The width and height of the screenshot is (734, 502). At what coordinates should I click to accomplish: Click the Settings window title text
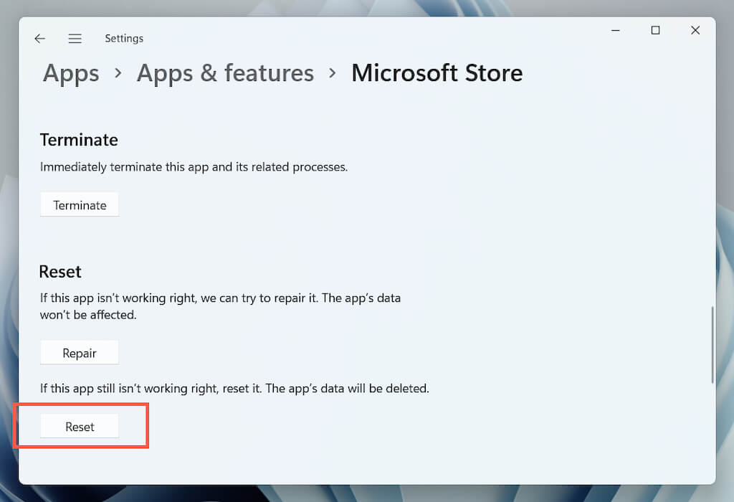point(124,39)
